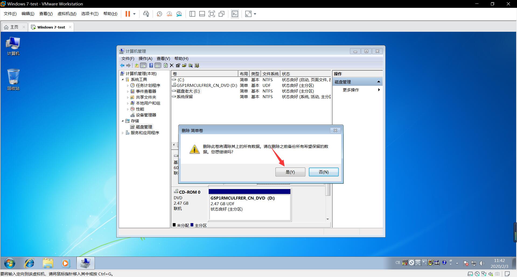Toggle the show/hide action pane icon

(x=158, y=65)
